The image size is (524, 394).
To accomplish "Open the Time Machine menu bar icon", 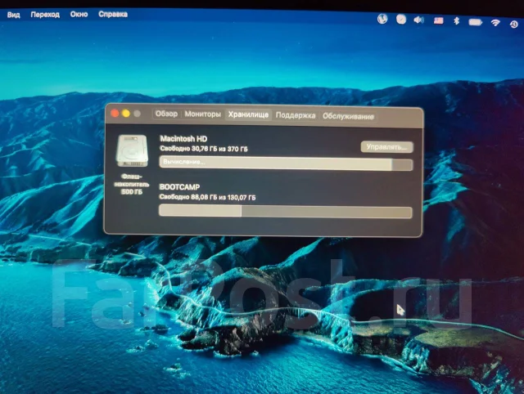I will point(513,24).
